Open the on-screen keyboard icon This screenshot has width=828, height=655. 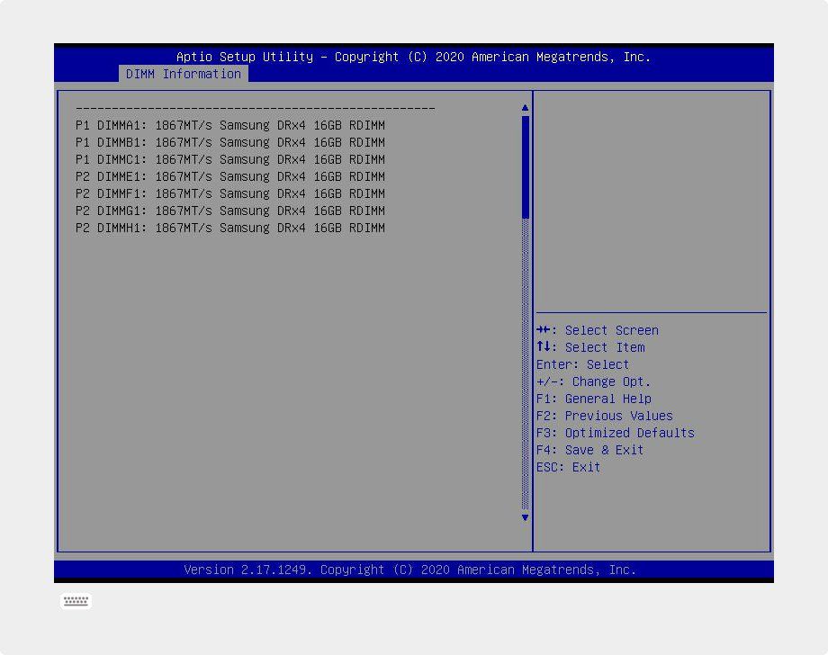(76, 601)
